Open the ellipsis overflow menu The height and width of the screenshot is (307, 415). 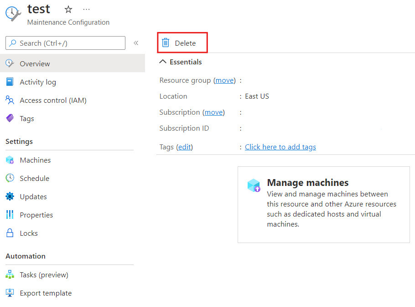point(86,9)
